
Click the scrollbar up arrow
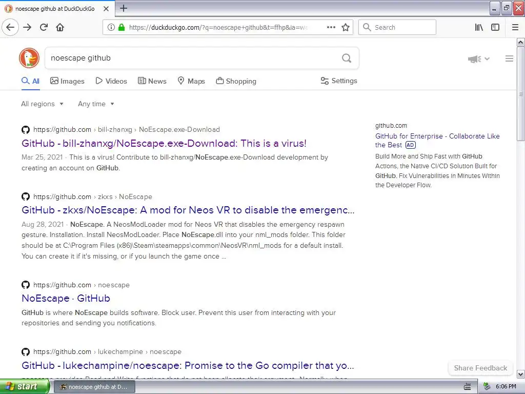521,42
